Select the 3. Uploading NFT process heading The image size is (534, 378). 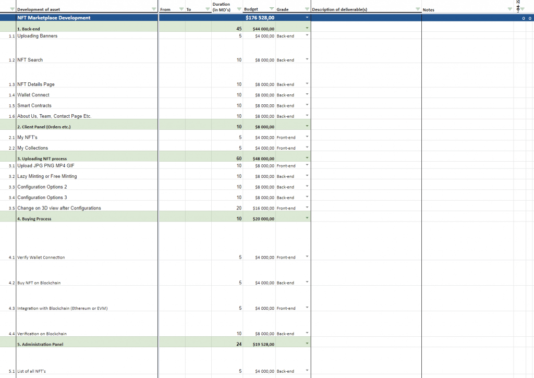click(x=87, y=156)
